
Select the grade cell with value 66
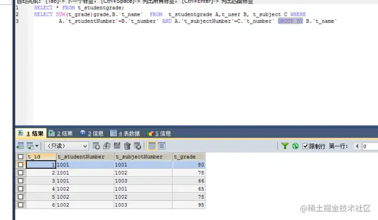click(x=189, y=181)
